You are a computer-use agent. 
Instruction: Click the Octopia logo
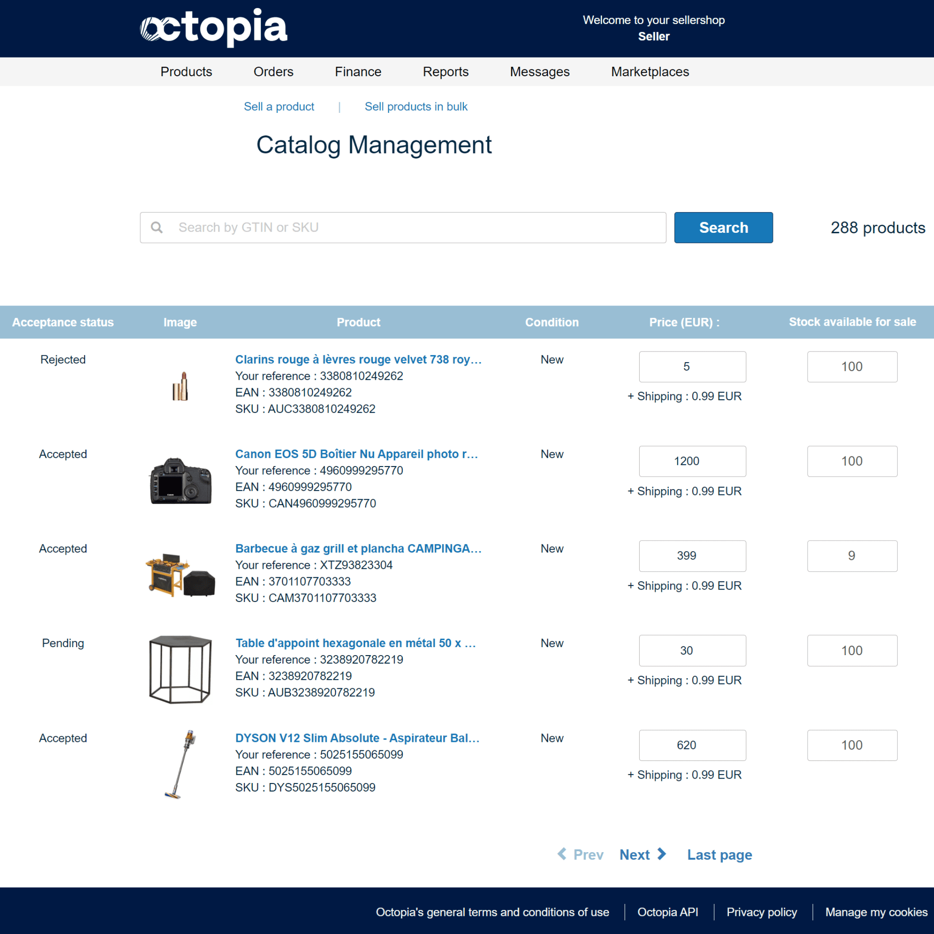tap(214, 27)
